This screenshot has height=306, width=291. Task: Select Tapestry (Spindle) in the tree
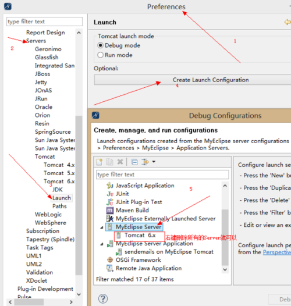(51, 239)
